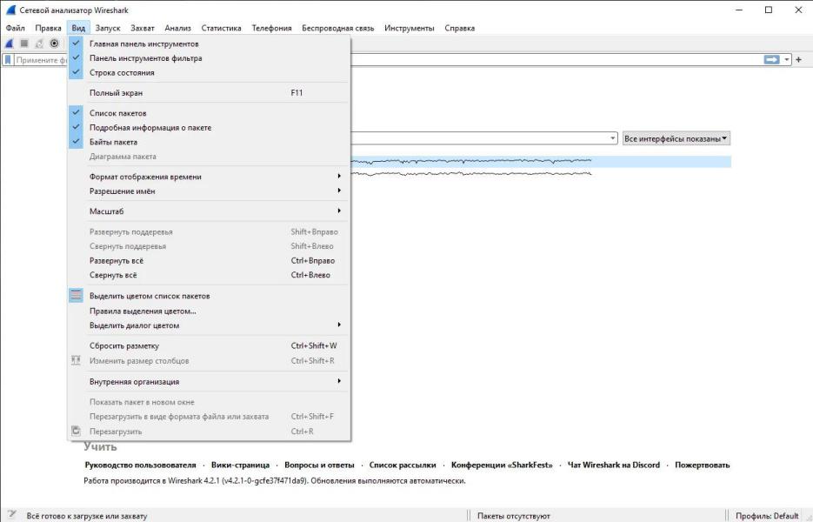Click the stop capture square icon
Screen dimensions: 813x522
[x=24, y=43]
